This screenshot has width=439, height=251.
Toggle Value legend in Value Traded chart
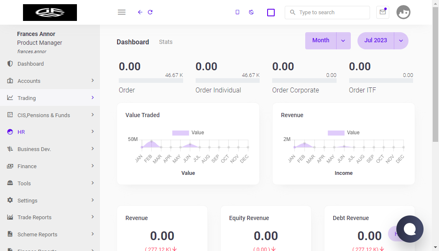(x=188, y=133)
